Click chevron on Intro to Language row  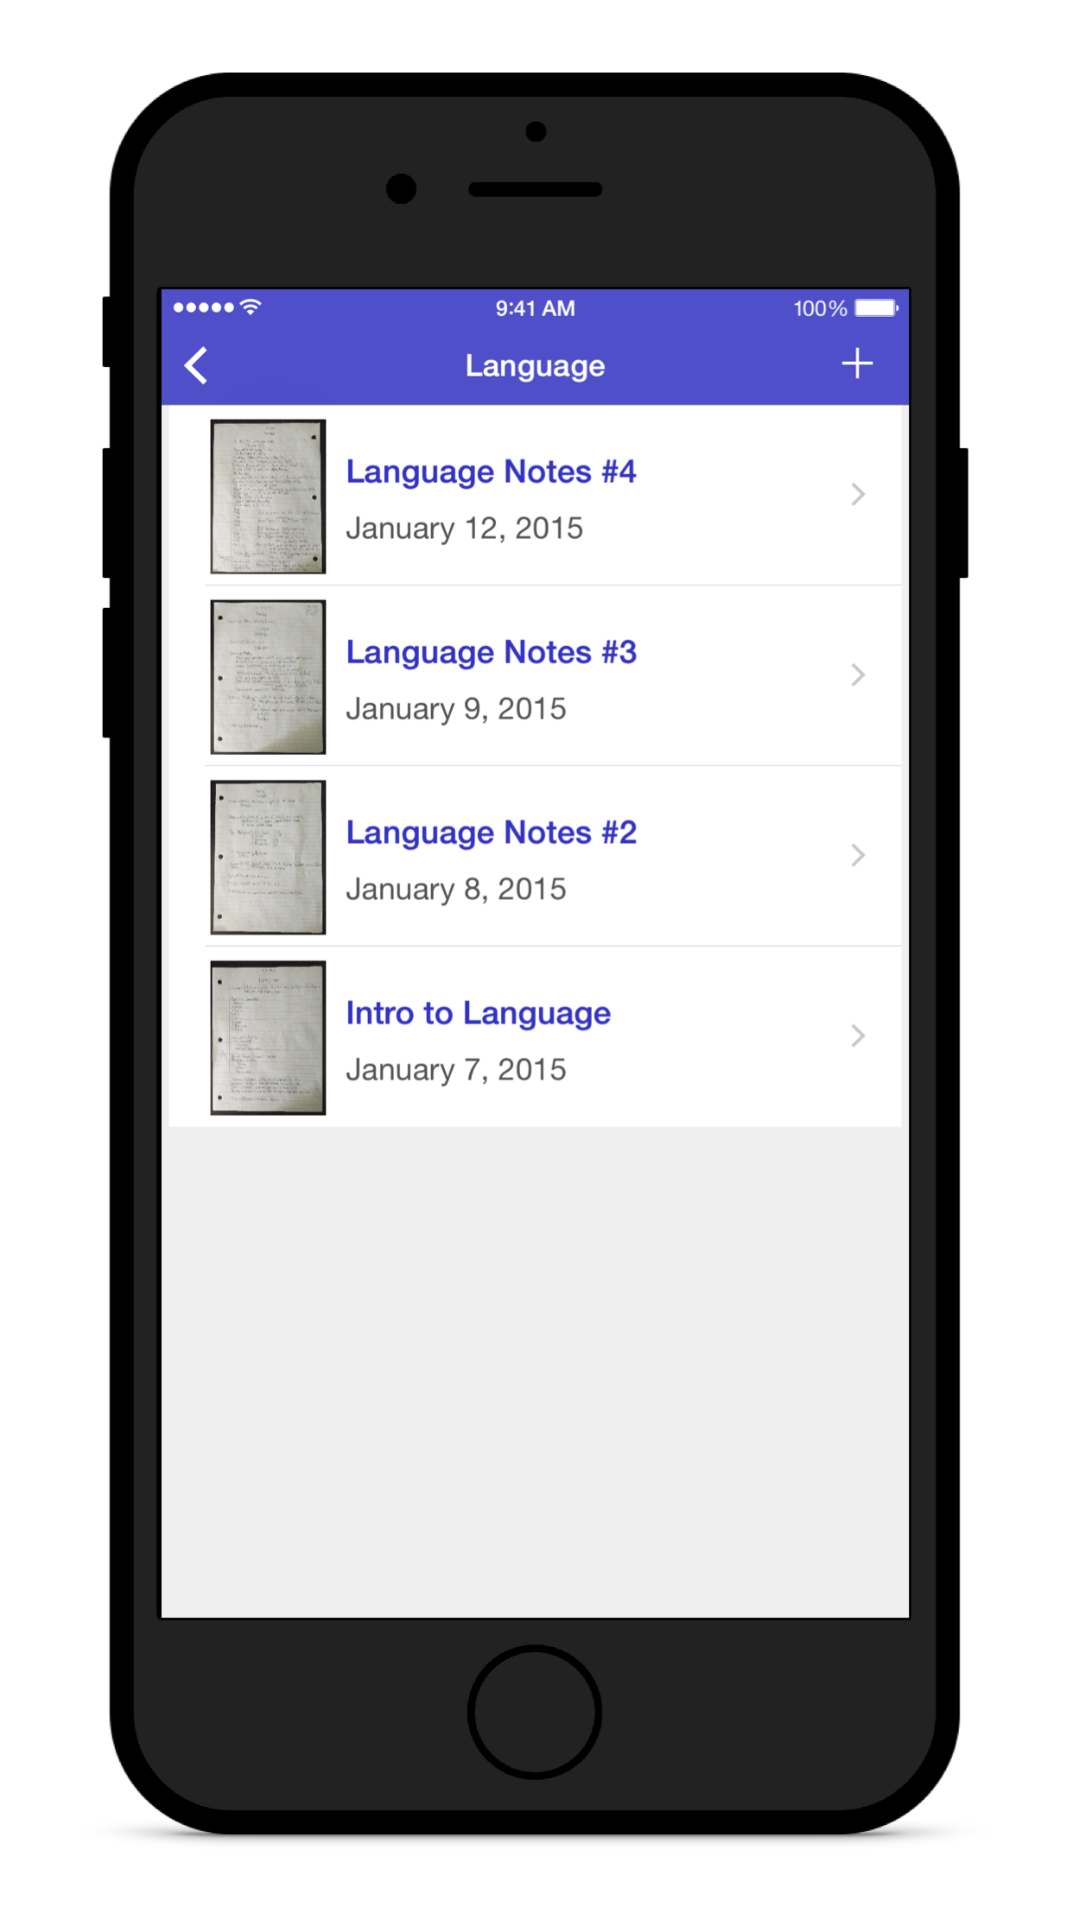pyautogui.click(x=857, y=1036)
